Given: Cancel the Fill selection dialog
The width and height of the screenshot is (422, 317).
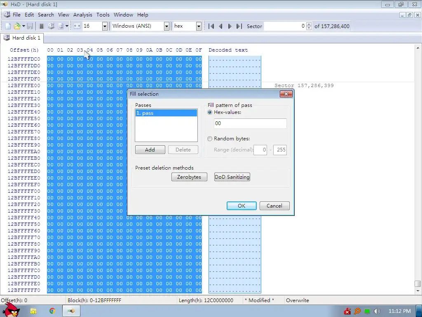Looking at the screenshot, I should (x=274, y=206).
